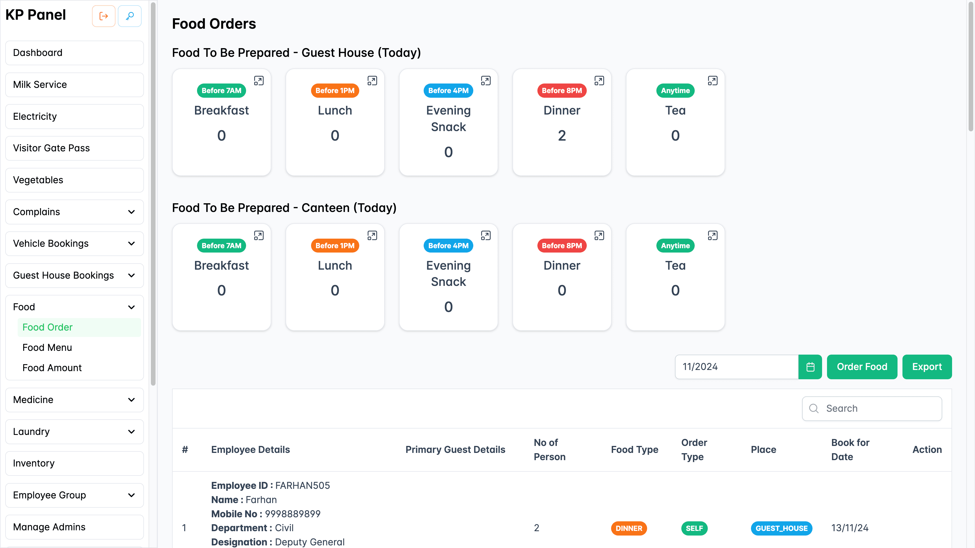Click the logout icon beside KP Panel
The width and height of the screenshot is (975, 548).
coord(103,16)
